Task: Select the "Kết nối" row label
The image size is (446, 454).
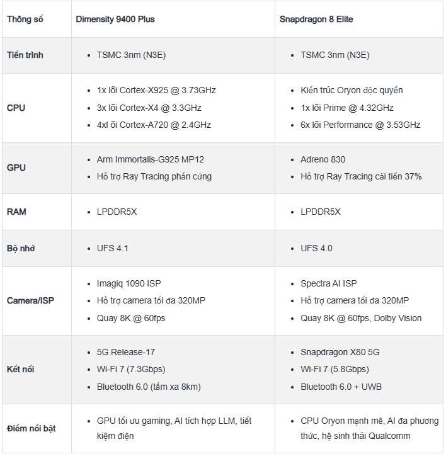Action: pyautogui.click(x=21, y=369)
